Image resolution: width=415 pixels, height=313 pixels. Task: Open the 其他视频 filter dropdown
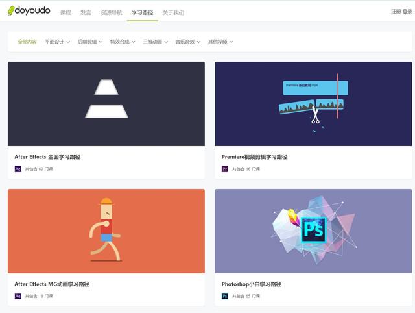pyautogui.click(x=220, y=42)
